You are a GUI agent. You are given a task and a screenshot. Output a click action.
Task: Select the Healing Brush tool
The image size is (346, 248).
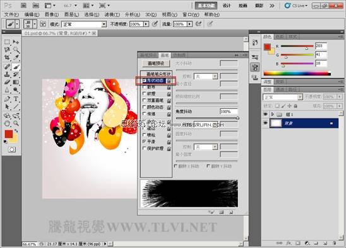(x=7, y=66)
